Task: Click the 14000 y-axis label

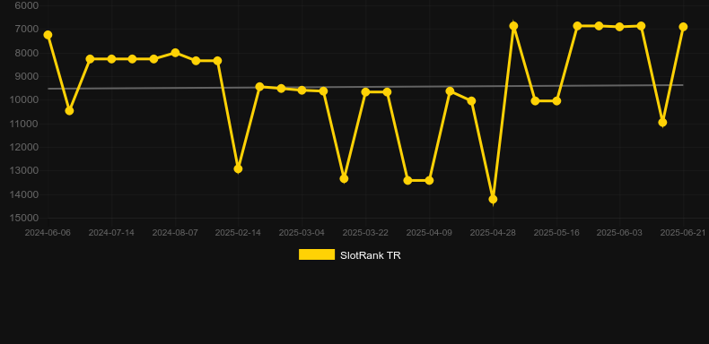Action: click(x=24, y=194)
